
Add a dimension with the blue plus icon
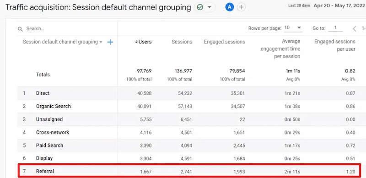[110, 42]
